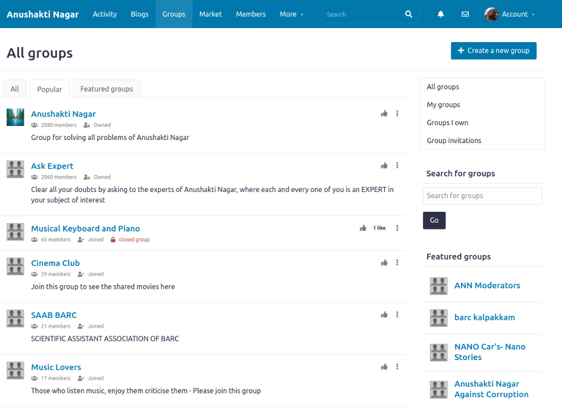
Task: Like the Anushakti Nagar group
Action: pyautogui.click(x=384, y=113)
